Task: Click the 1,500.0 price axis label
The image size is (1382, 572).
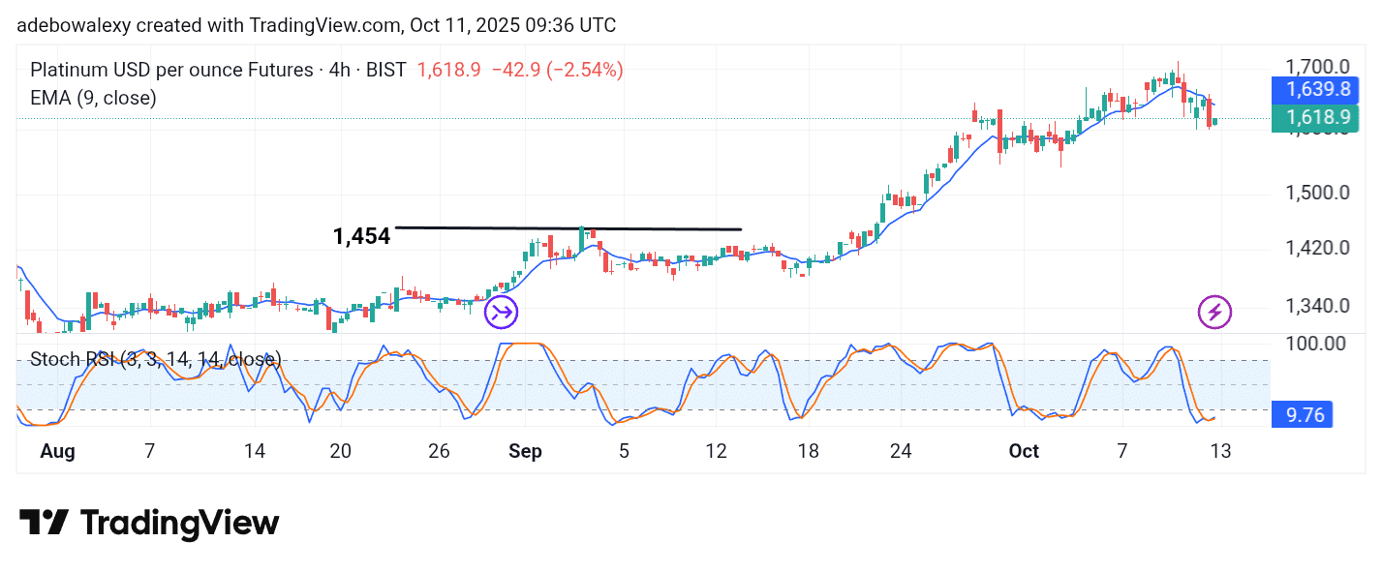Action: click(x=1315, y=192)
